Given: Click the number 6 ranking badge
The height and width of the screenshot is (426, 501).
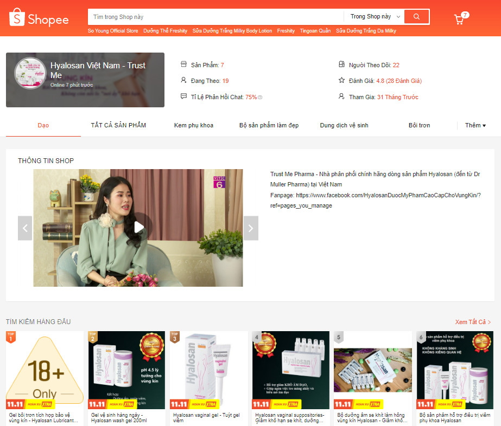Looking at the screenshot, I should (421, 337).
